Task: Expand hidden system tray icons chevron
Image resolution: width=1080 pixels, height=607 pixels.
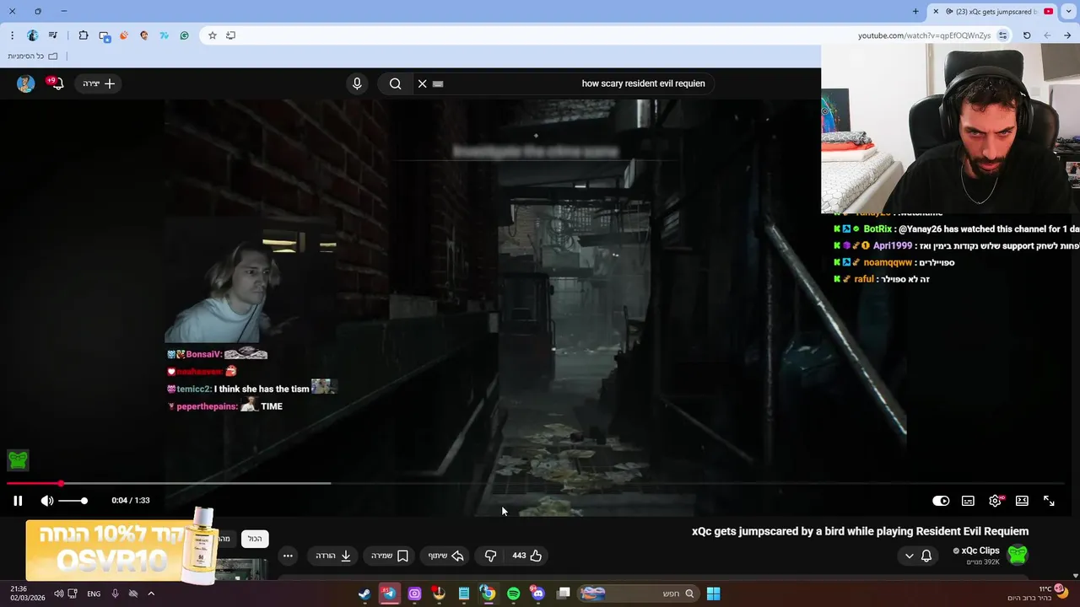Action: [151, 594]
